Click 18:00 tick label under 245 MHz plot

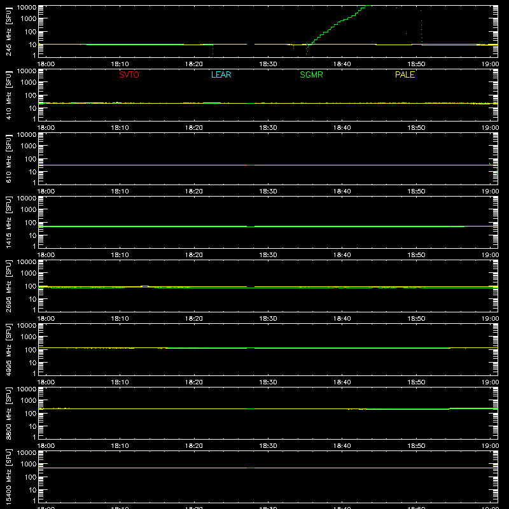pyautogui.click(x=46, y=64)
